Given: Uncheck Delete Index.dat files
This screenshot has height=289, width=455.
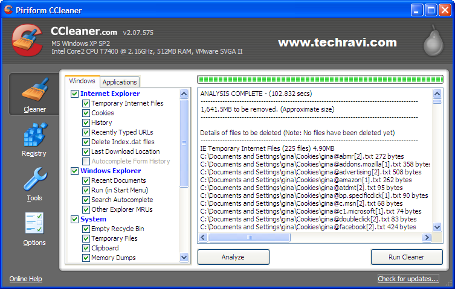Looking at the screenshot, I should click(86, 142).
